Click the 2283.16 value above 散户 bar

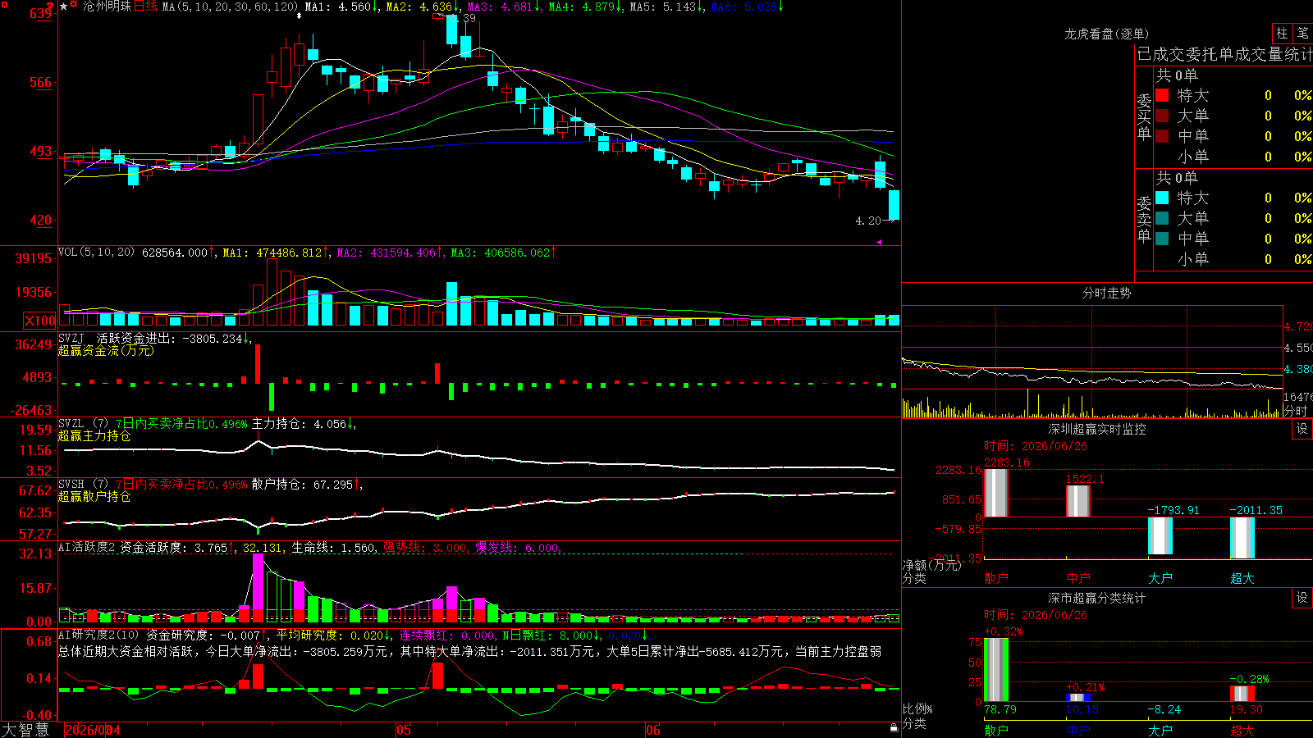click(x=1007, y=463)
